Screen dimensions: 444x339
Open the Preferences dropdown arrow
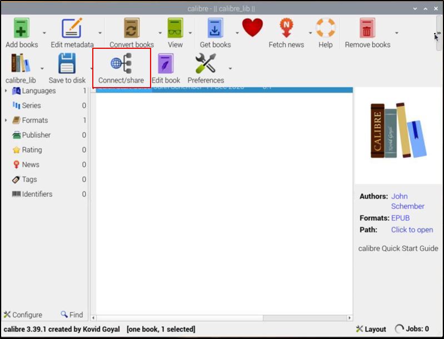(x=230, y=69)
